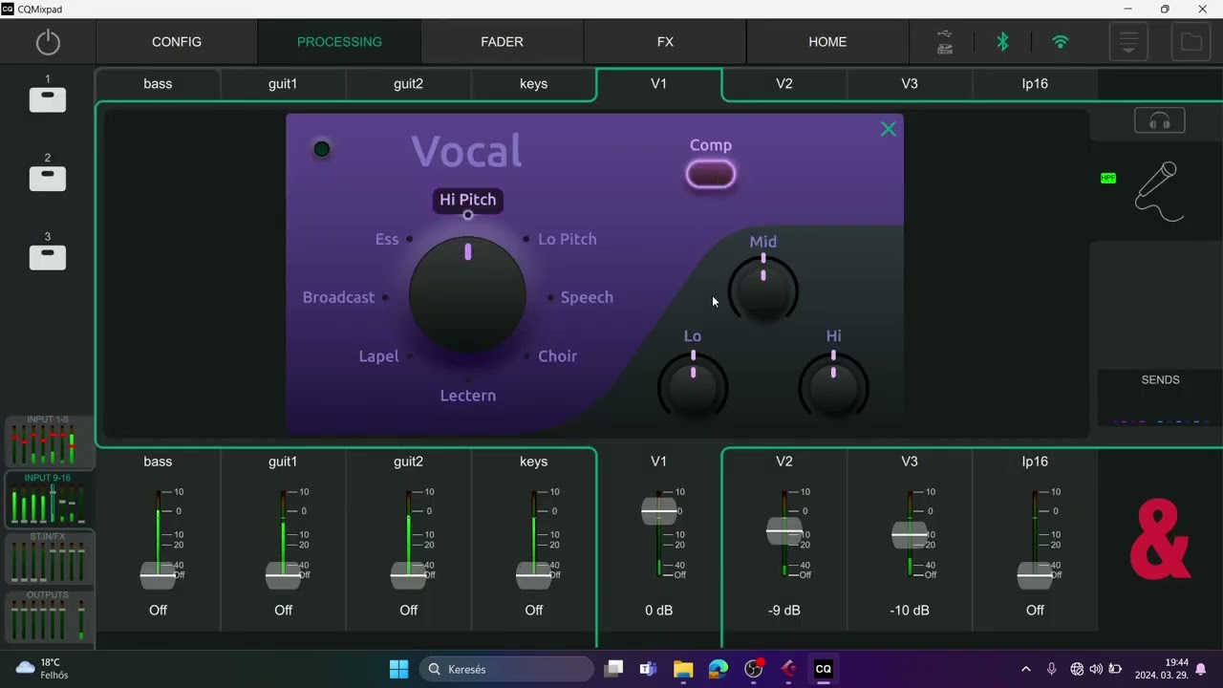
Task: Go to the HOME tab
Action: [827, 42]
